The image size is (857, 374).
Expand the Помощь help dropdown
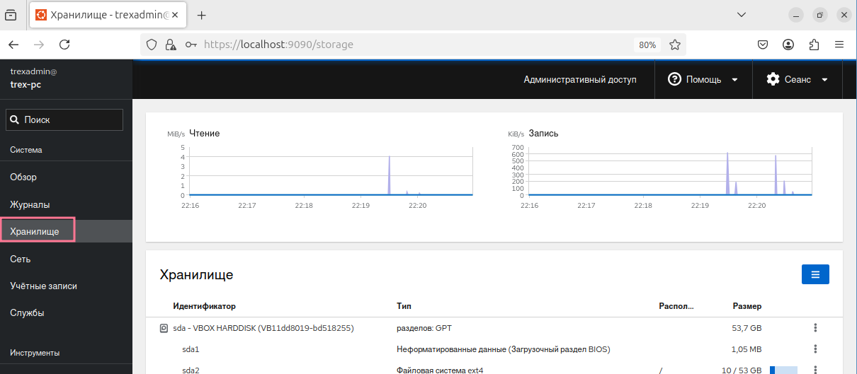pyautogui.click(x=703, y=80)
